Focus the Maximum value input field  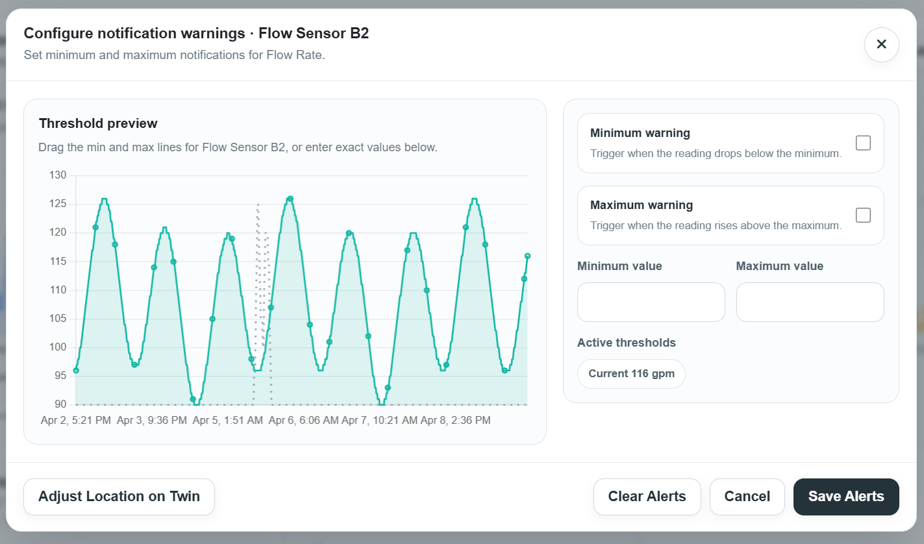click(810, 302)
